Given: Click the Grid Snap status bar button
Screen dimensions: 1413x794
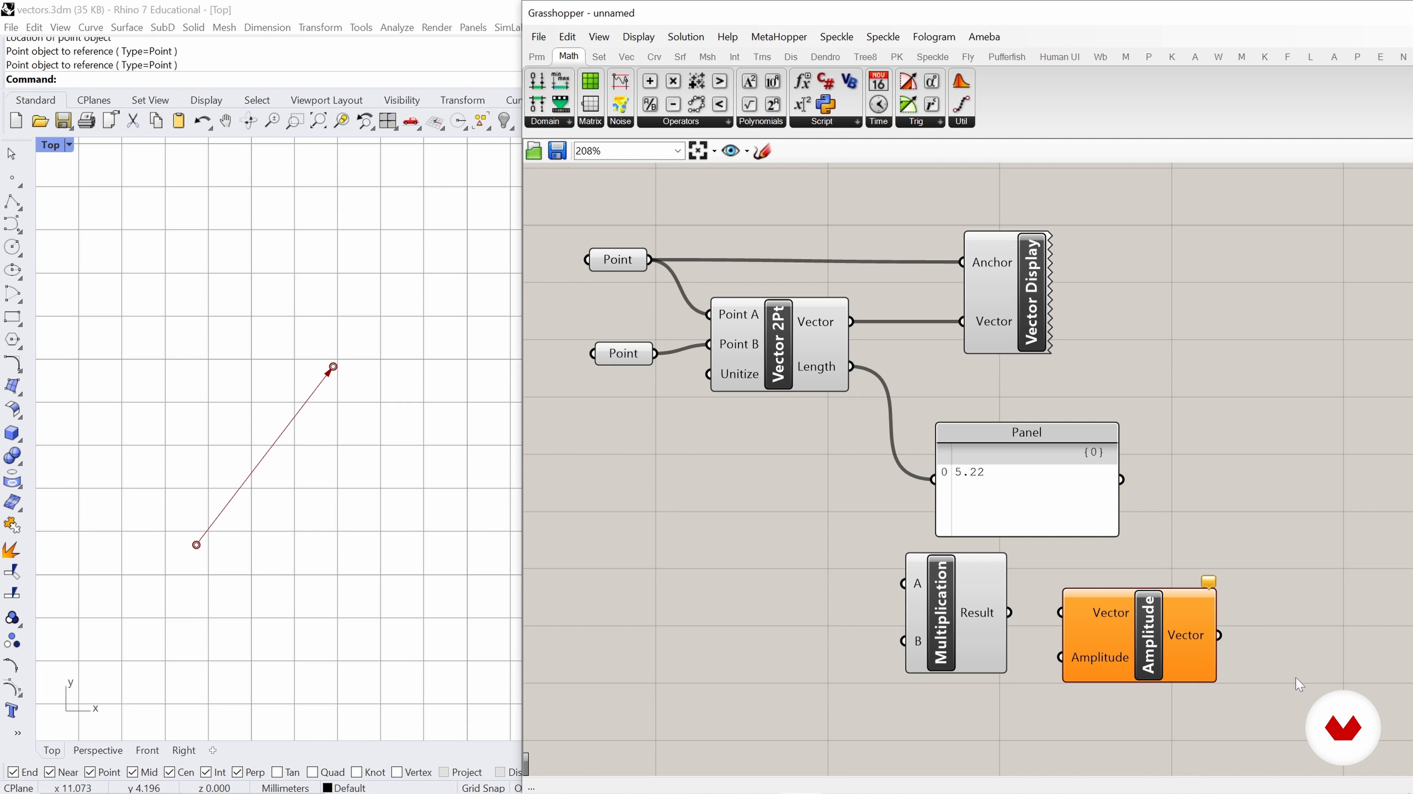Looking at the screenshot, I should click(483, 788).
